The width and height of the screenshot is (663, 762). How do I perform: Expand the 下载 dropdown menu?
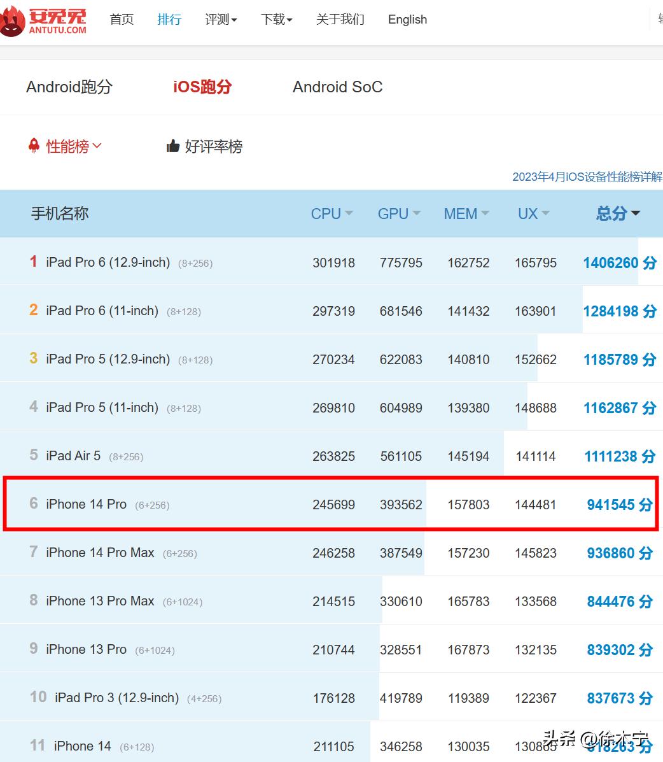[276, 20]
